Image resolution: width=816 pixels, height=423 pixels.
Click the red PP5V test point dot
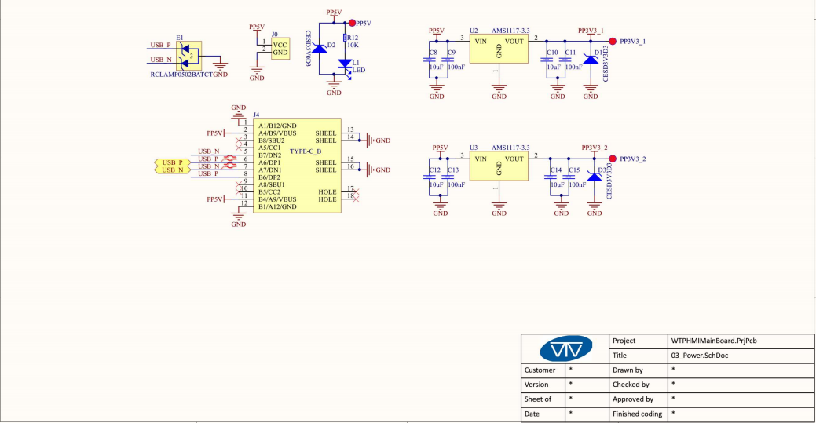coord(351,23)
